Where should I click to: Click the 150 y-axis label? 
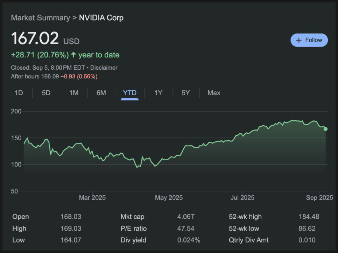[16, 138]
